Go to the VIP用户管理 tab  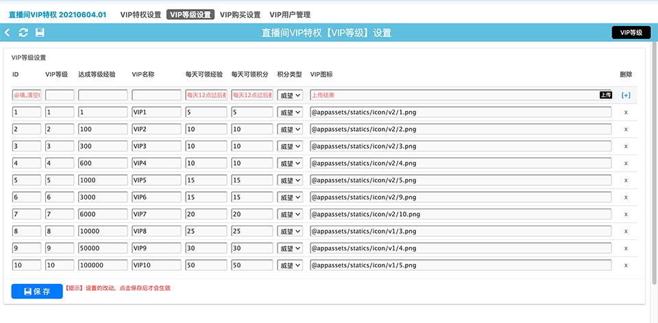290,14
